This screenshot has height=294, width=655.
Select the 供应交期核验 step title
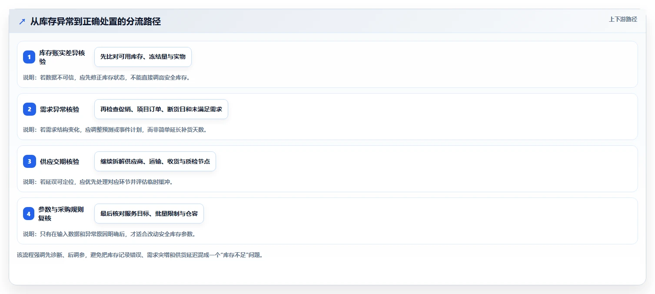[x=60, y=162]
